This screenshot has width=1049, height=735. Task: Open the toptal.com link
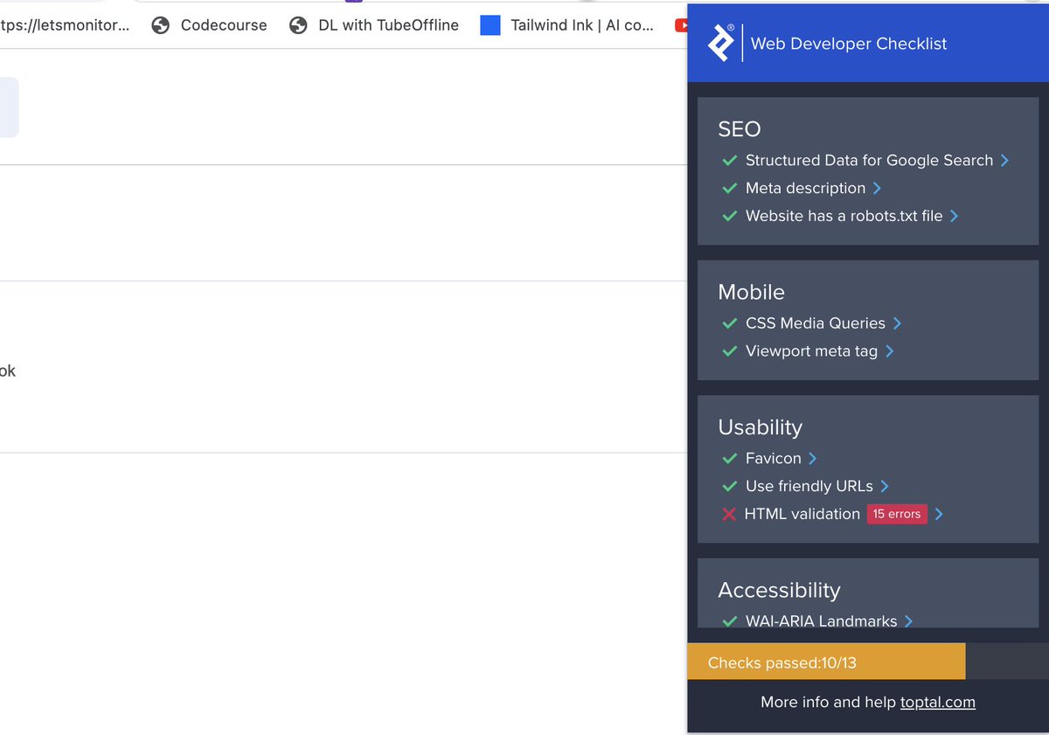point(937,702)
